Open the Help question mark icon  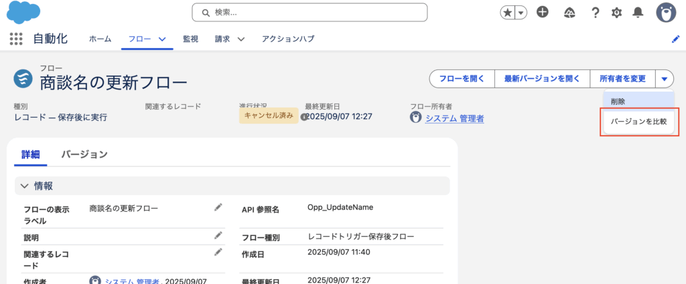click(x=594, y=13)
